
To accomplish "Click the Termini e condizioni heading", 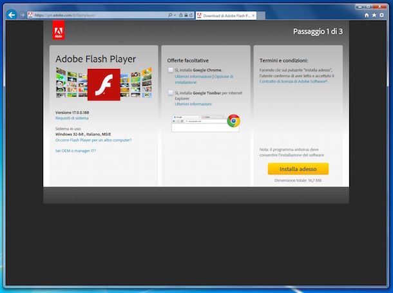I will 283,61.
